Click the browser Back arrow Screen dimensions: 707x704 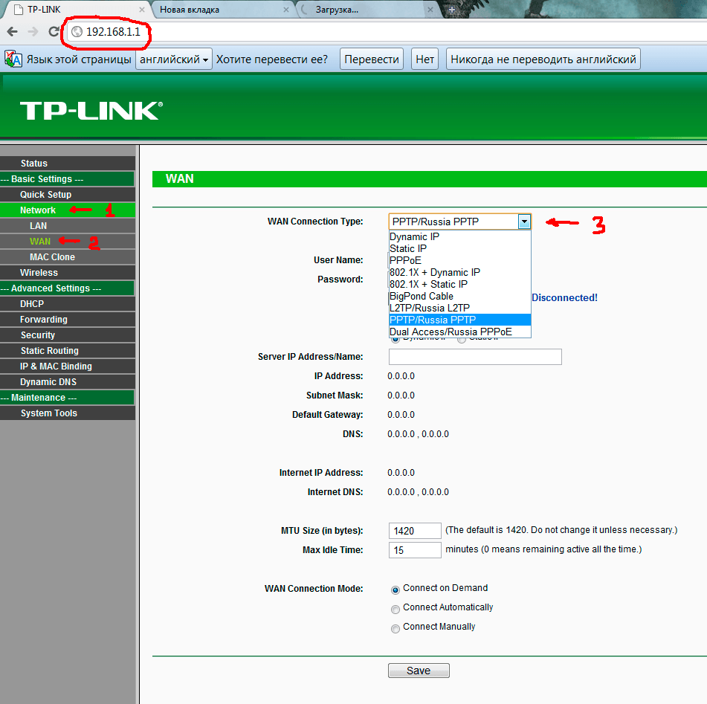pos(12,31)
